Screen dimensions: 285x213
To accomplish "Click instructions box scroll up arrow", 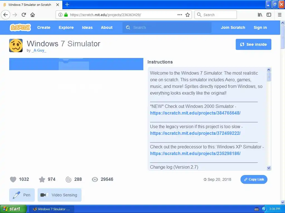I will pos(269,70).
